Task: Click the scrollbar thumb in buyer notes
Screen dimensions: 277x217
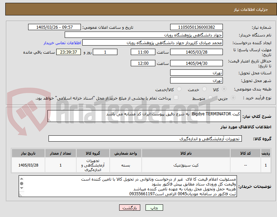Action: pos(21,184)
